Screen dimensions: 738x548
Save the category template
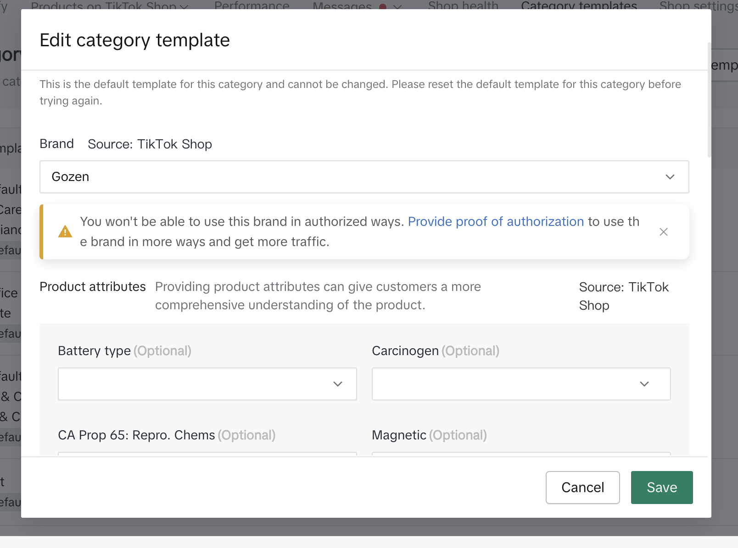click(x=661, y=488)
